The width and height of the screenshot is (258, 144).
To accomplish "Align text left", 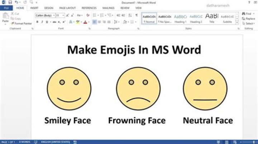I will tap(95, 22).
